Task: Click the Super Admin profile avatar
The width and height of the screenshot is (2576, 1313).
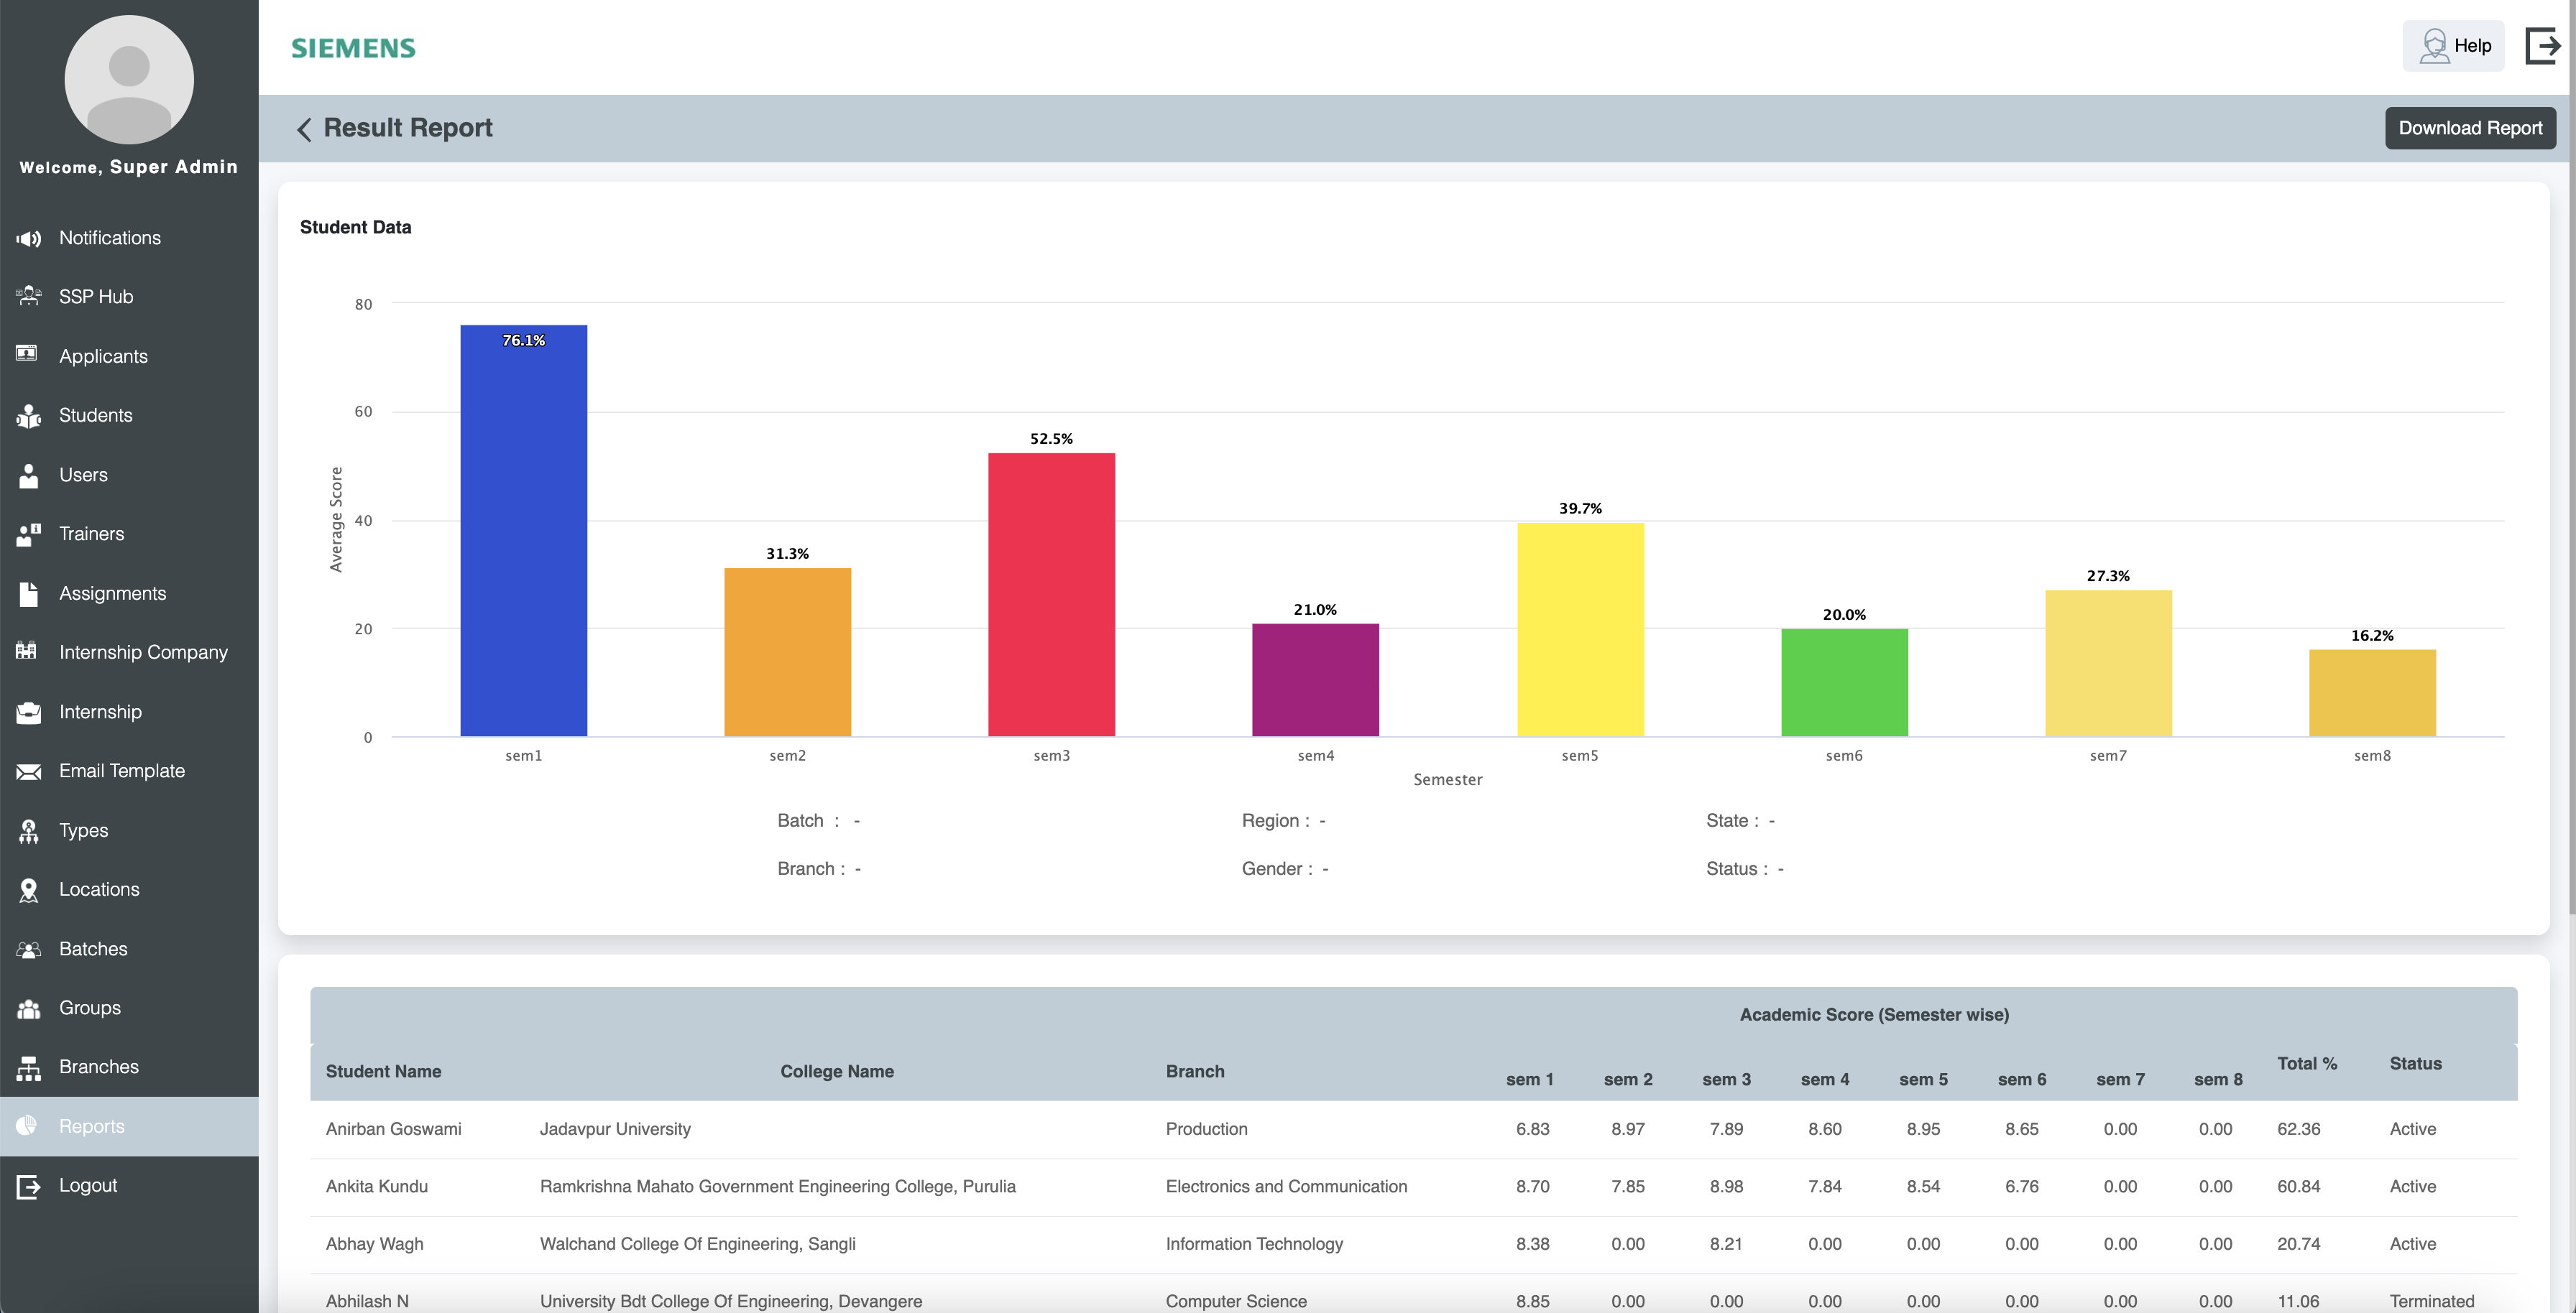Action: [x=129, y=80]
